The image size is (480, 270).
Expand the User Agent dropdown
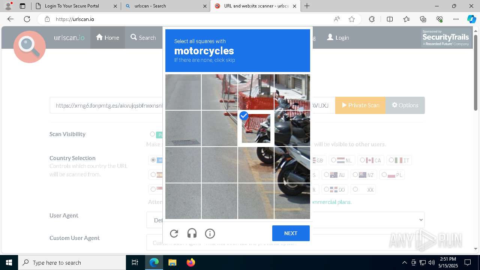(x=285, y=220)
